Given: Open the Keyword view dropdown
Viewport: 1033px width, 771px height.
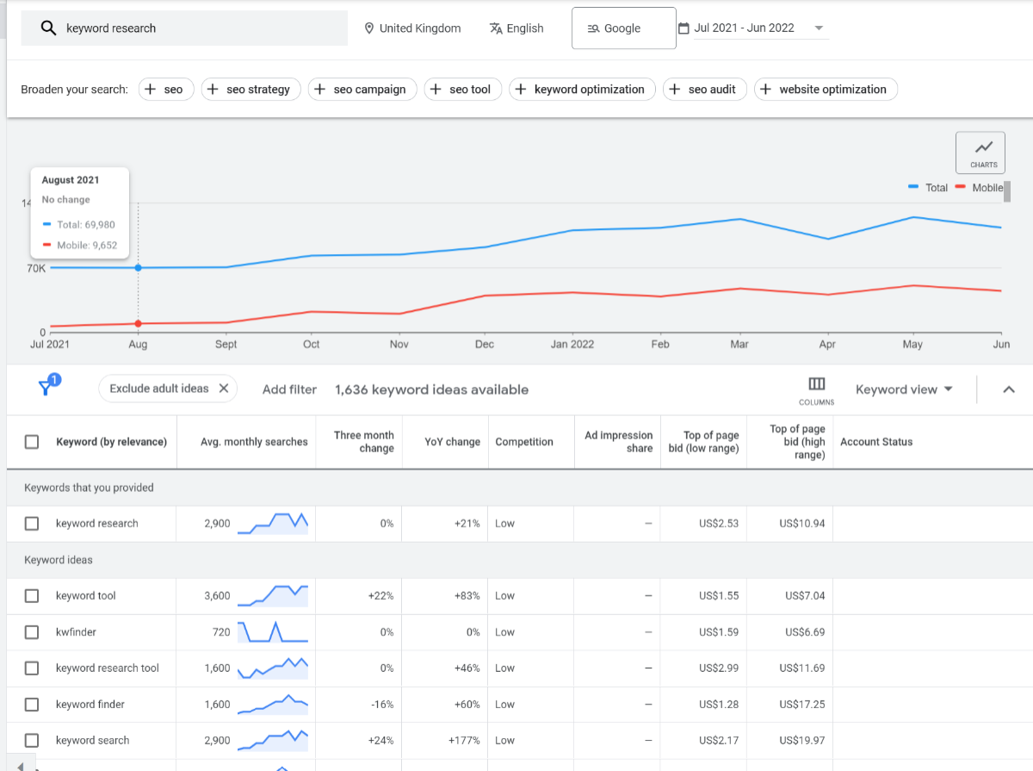Looking at the screenshot, I should coord(904,389).
